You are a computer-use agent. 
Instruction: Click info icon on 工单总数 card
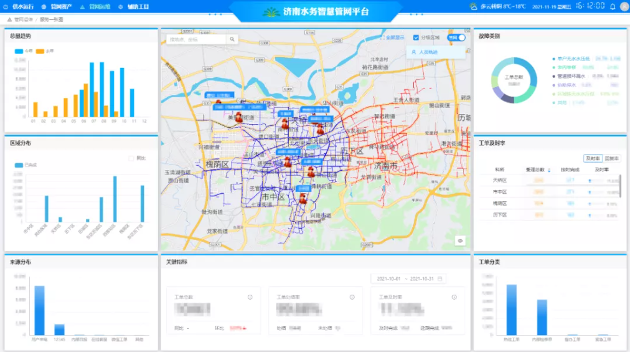(x=250, y=297)
